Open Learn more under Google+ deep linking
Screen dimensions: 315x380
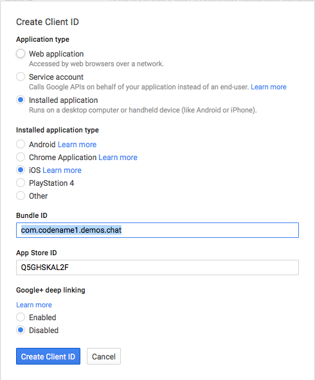[x=34, y=305]
